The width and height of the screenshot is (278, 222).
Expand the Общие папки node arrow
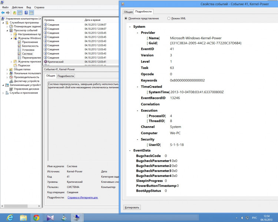7,70
